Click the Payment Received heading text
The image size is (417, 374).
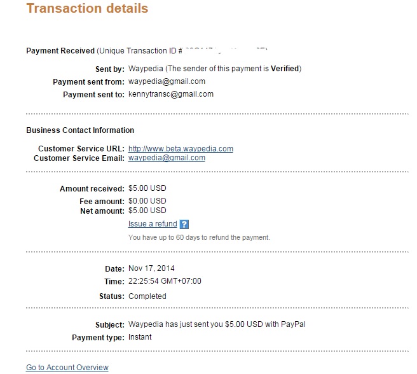pos(60,50)
